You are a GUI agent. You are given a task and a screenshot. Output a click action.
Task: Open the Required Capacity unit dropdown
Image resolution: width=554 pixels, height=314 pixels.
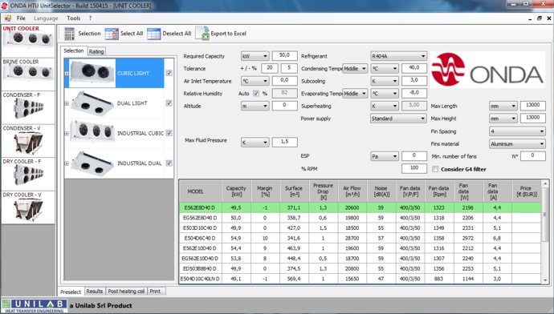tap(255, 56)
